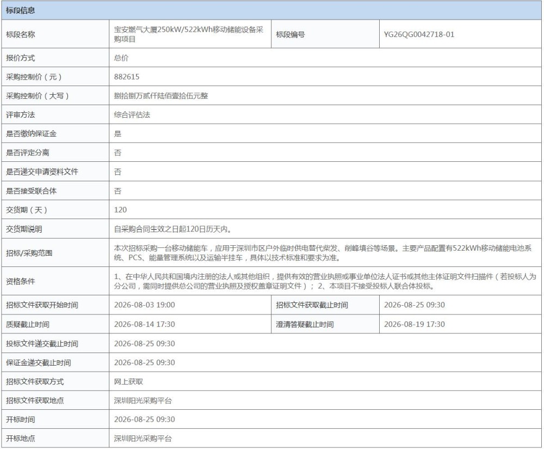Click the 是 value for 是否缴纳保证金
This screenshot has height=449, width=544.
click(118, 134)
